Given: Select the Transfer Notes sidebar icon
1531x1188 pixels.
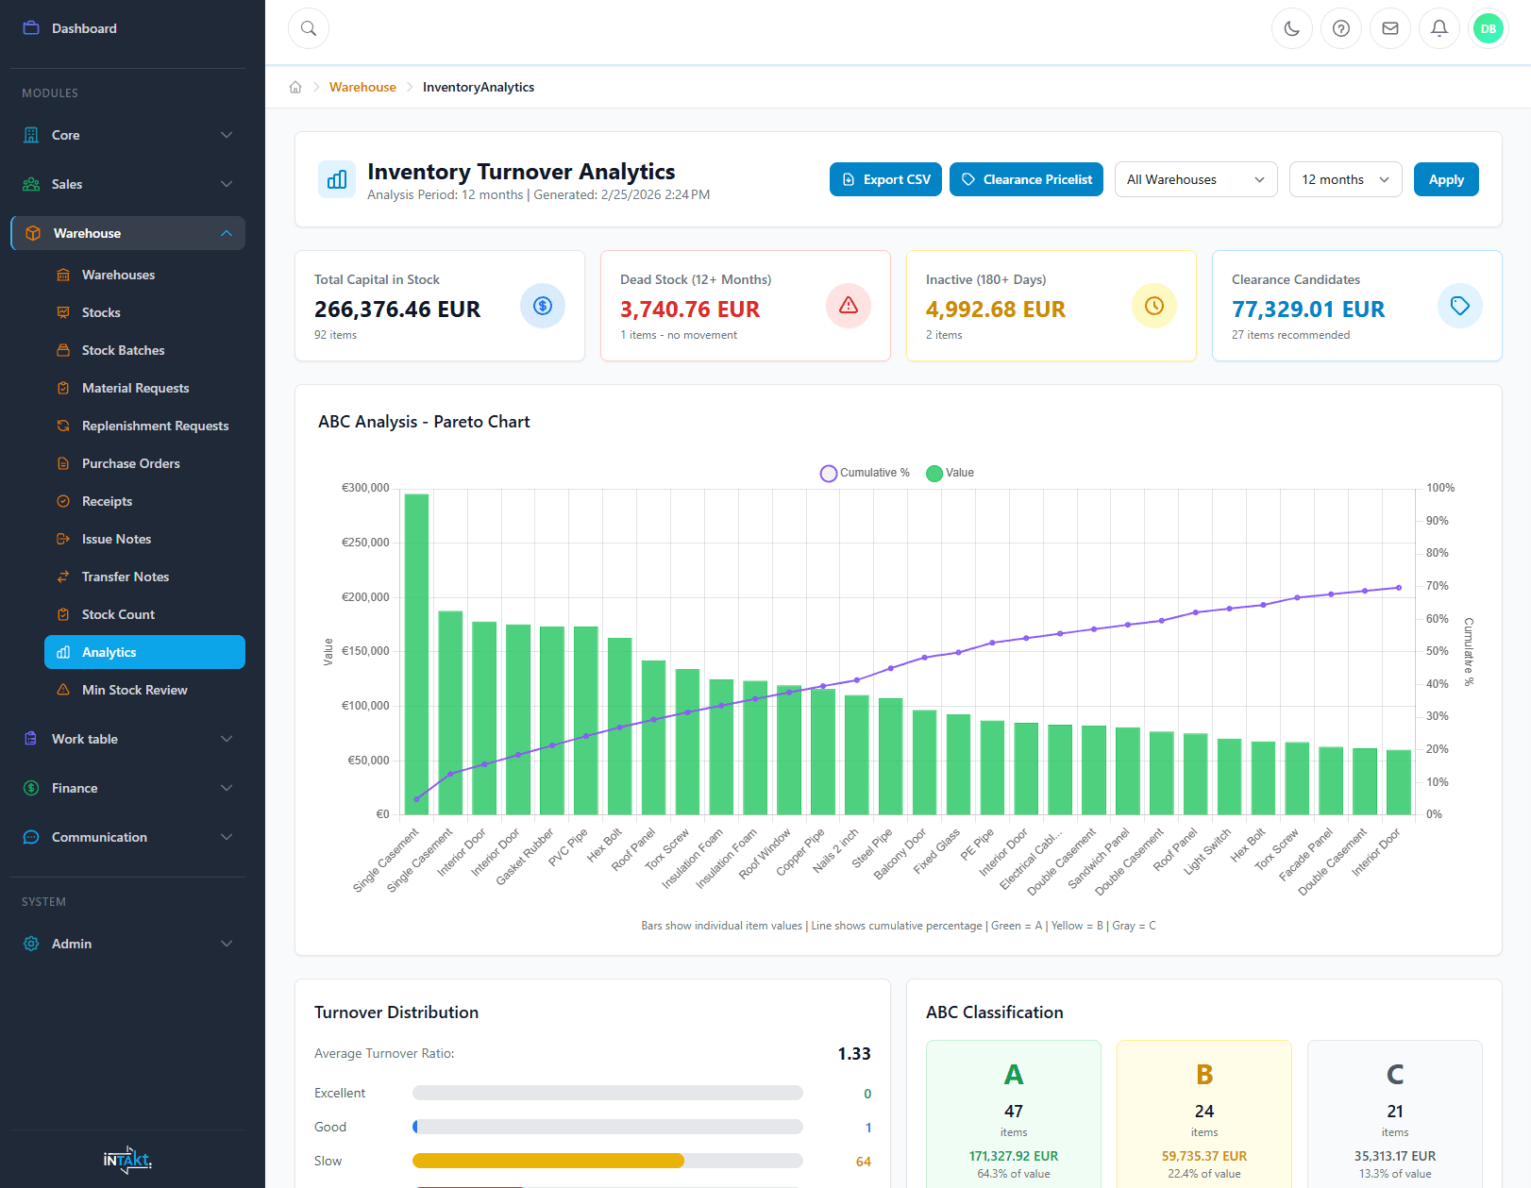Looking at the screenshot, I should point(62,577).
